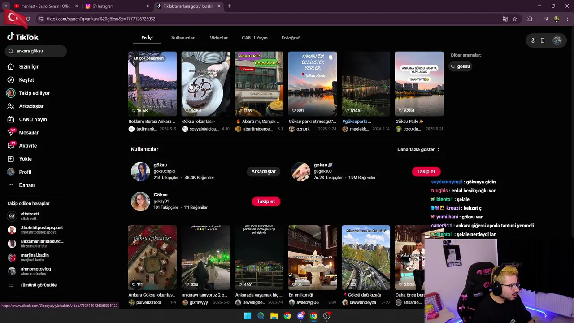Click the phone app icon top right
This screenshot has width=574, height=323.
coord(543,40)
